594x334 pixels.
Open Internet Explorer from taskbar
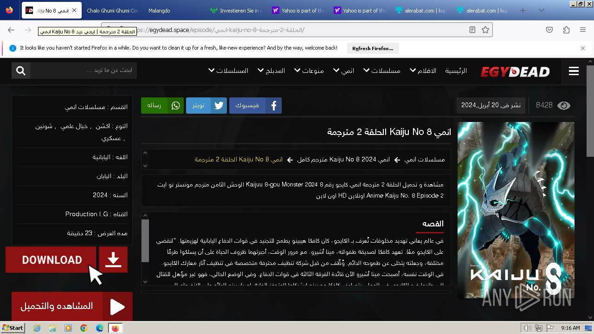click(x=37, y=328)
